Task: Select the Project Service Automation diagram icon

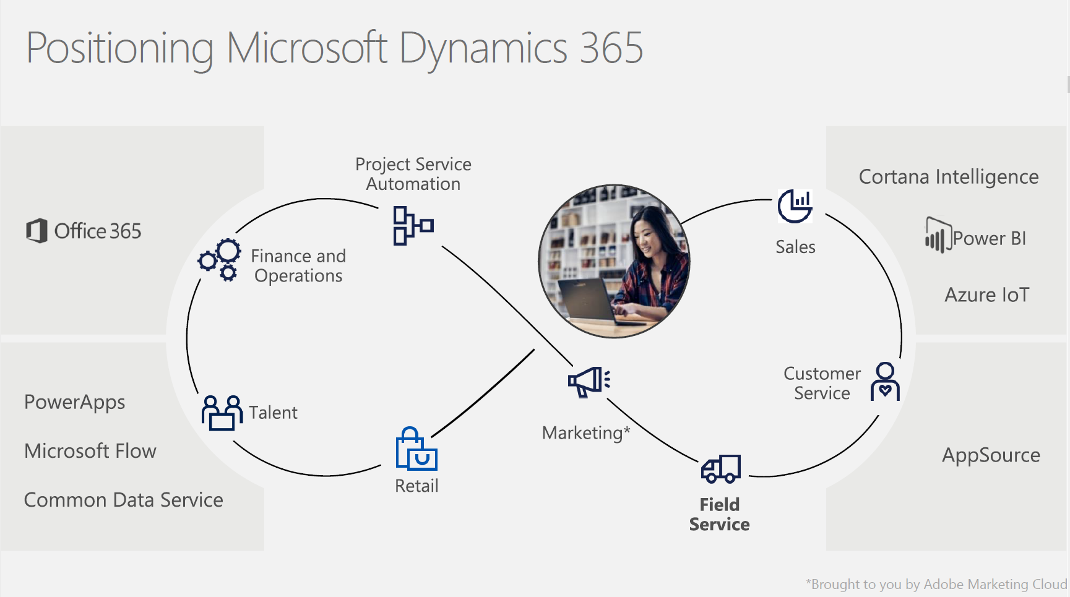Action: pos(413,226)
